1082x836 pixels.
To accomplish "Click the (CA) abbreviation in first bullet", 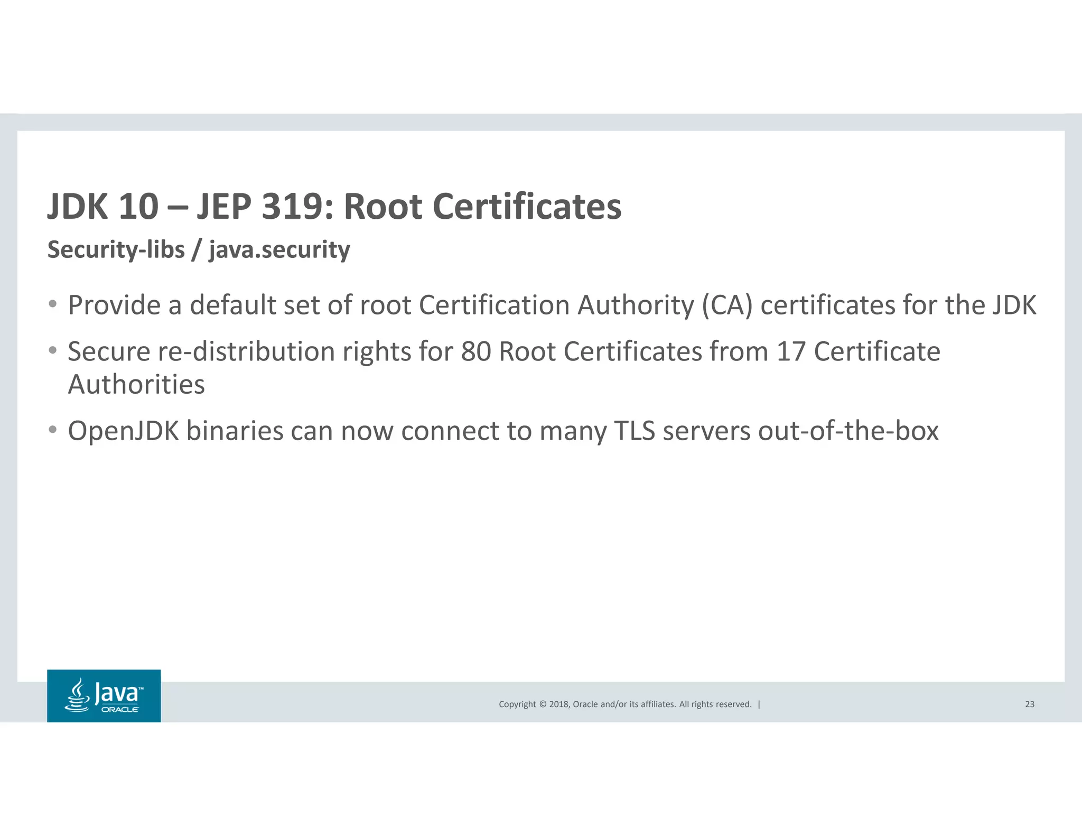I will 727,305.
